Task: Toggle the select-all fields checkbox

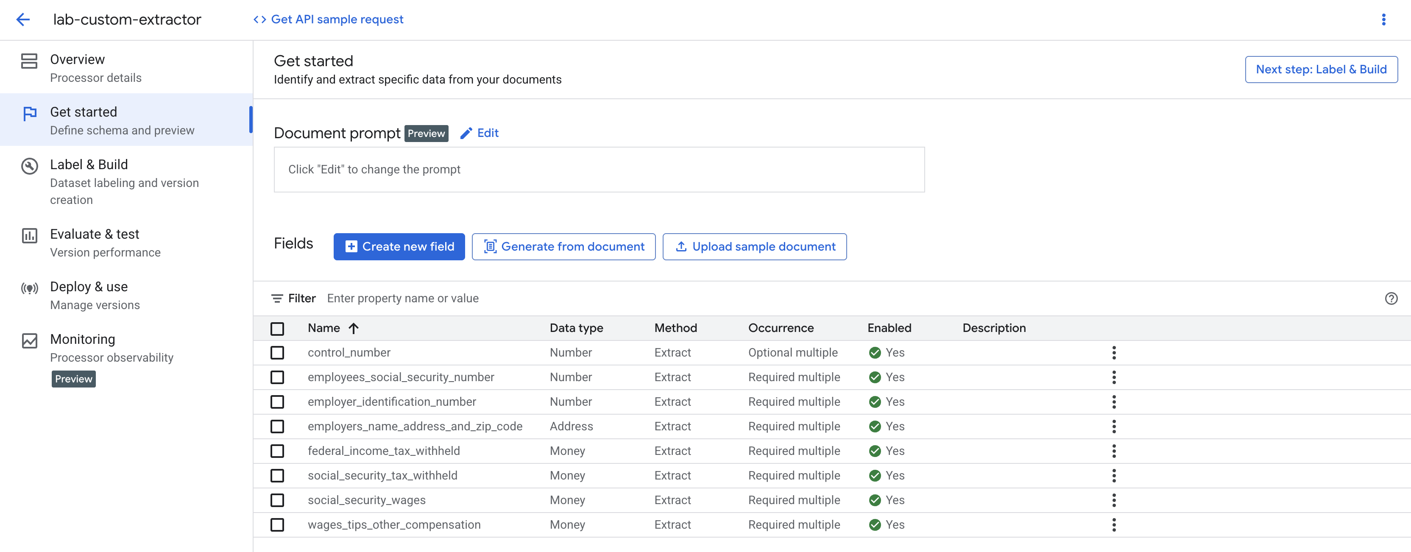Action: 277,329
